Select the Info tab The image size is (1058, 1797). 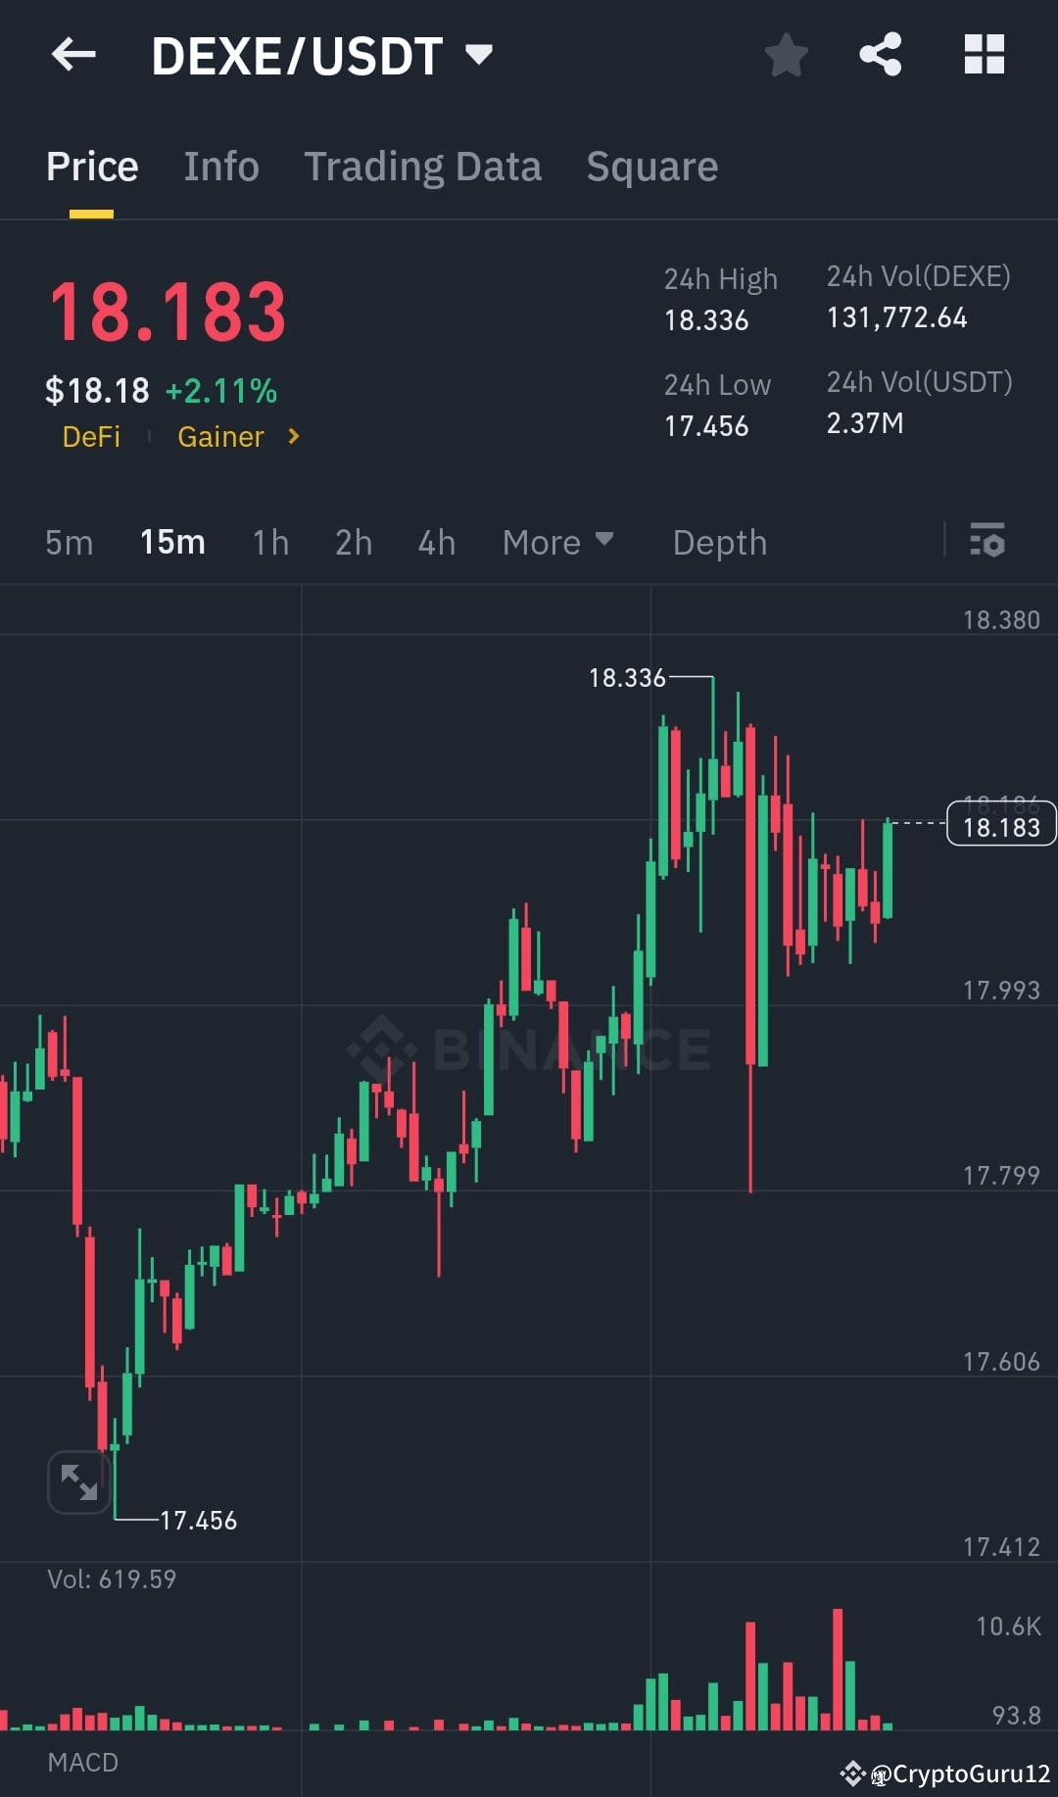pyautogui.click(x=220, y=167)
